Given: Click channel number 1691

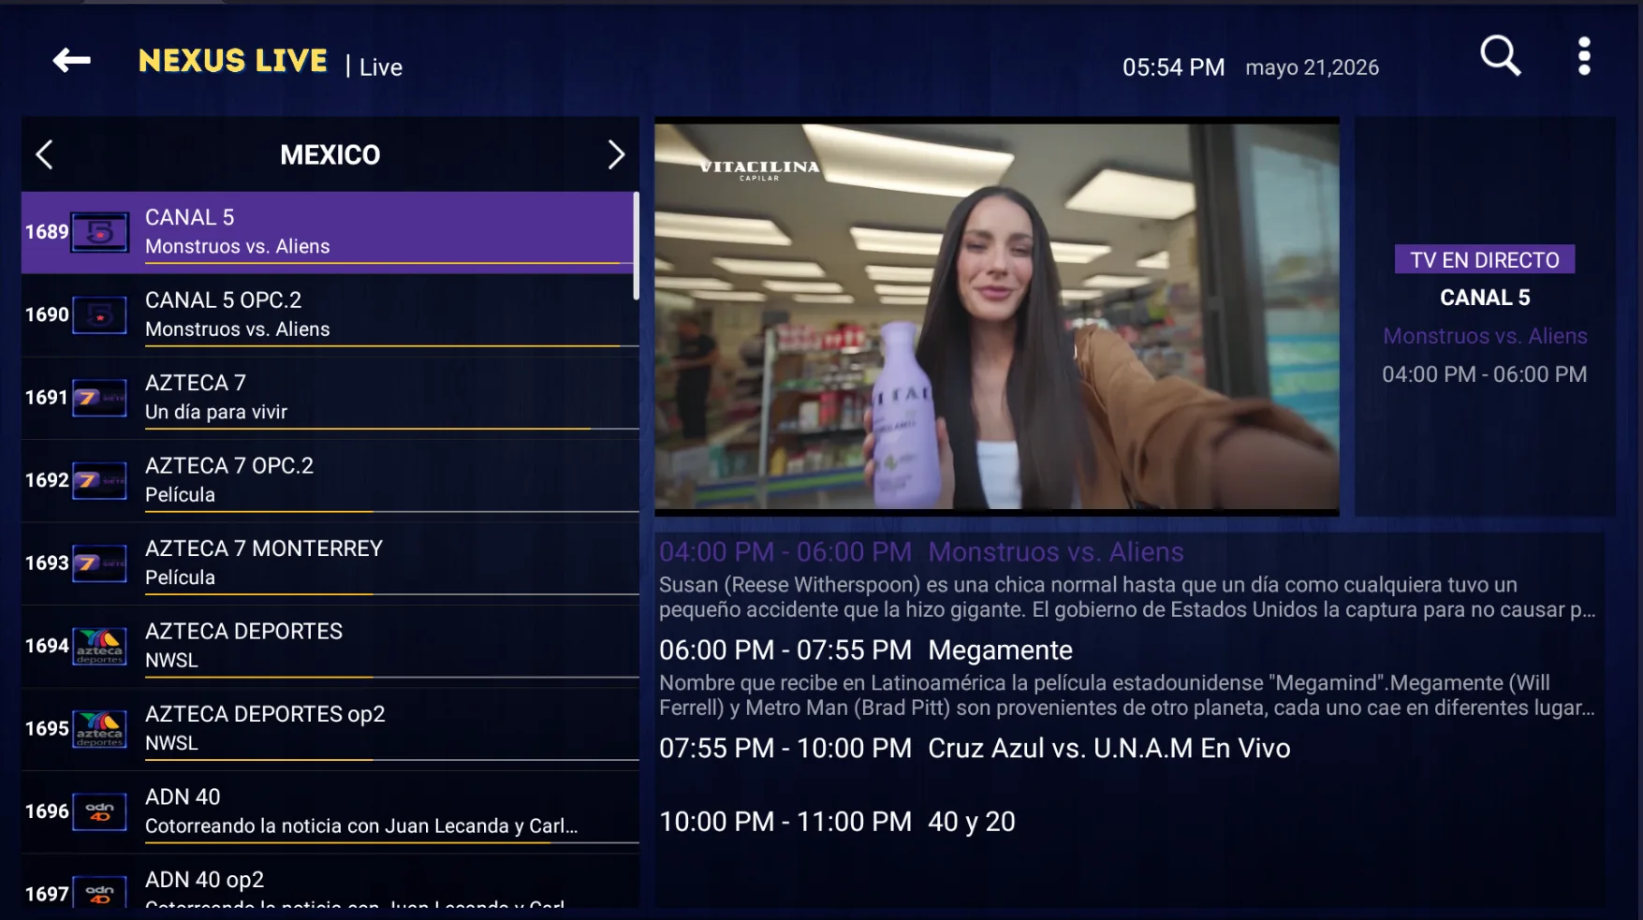Looking at the screenshot, I should (47, 398).
